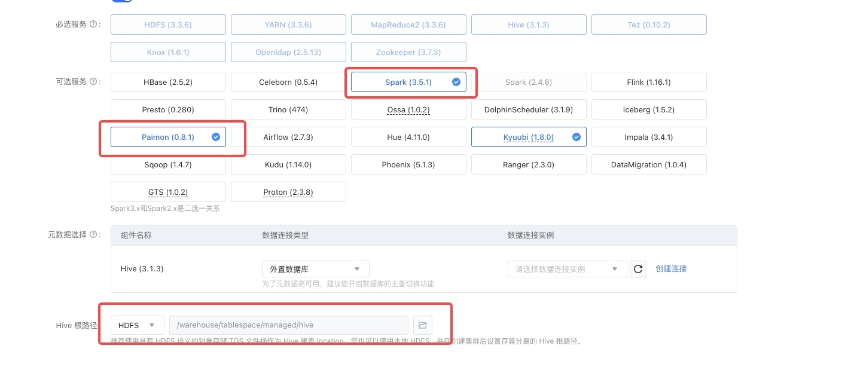
Task: Open the folder browse icon for Hive path
Action: 423,325
